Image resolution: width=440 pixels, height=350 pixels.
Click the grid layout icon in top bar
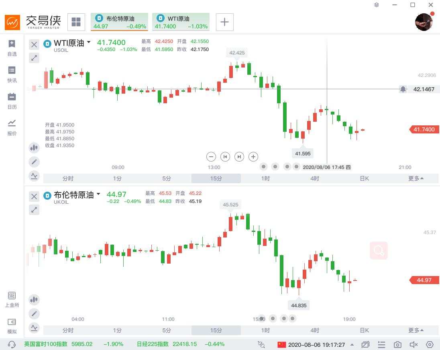coord(76,22)
